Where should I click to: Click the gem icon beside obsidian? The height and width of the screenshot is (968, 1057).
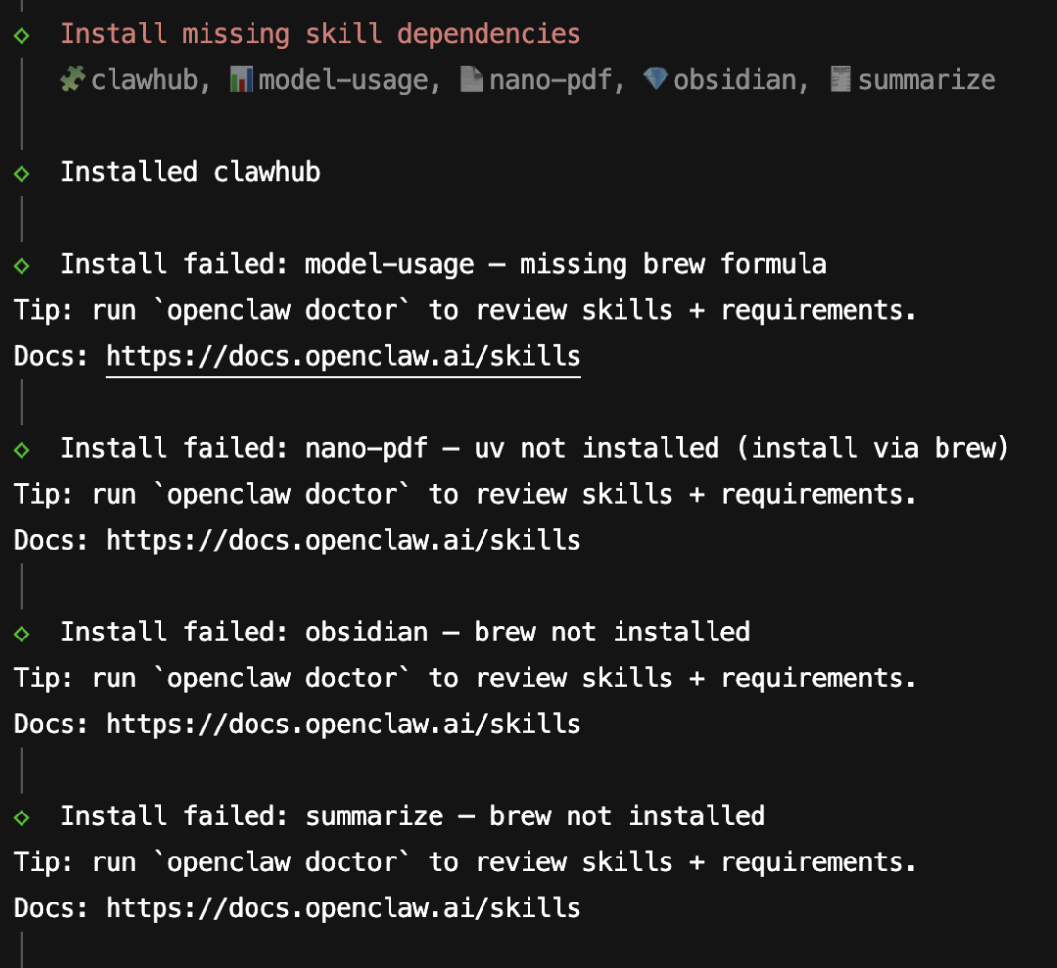coord(656,79)
